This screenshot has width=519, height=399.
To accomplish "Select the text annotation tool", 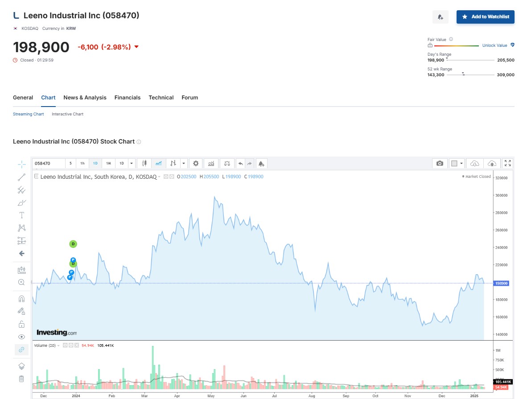I will (x=21, y=215).
